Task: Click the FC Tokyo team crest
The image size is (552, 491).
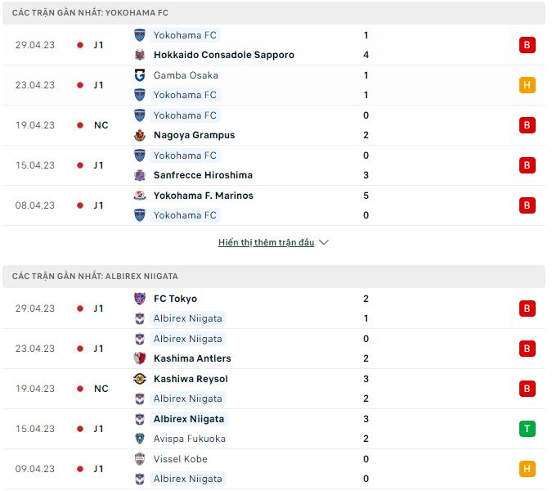Action: [139, 299]
